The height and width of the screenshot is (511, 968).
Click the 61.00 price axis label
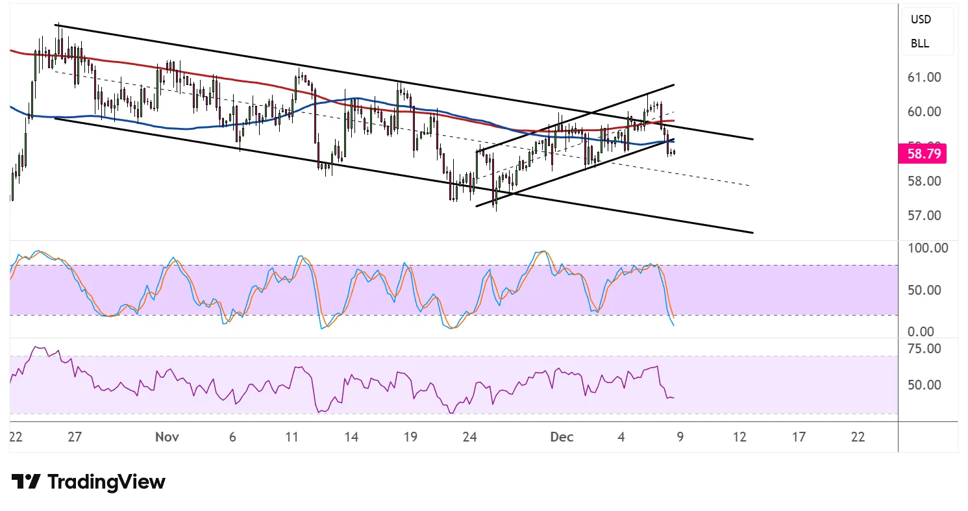pos(924,77)
